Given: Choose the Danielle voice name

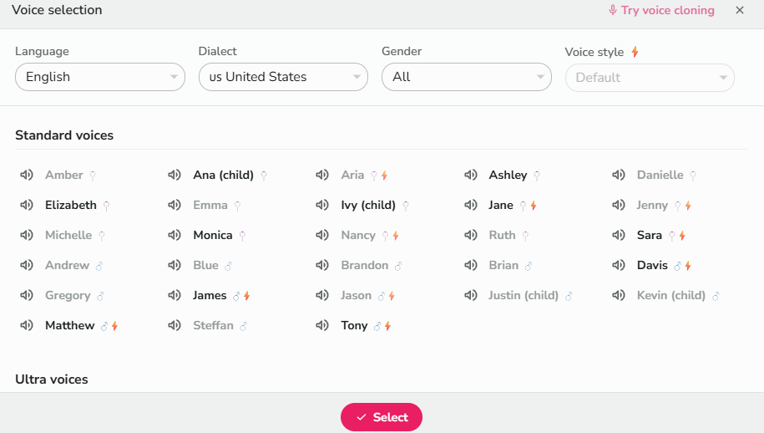Looking at the screenshot, I should coord(660,175).
